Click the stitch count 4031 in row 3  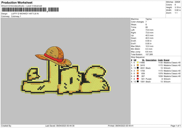[x=143, y=68]
